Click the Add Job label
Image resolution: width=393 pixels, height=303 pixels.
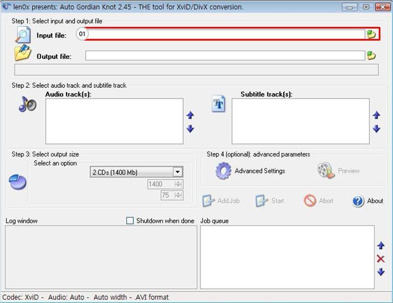[228, 201]
